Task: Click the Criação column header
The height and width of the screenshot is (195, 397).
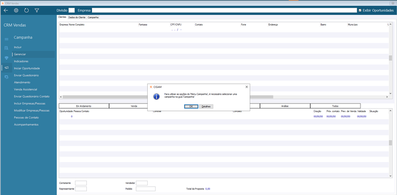Action: click(x=317, y=112)
